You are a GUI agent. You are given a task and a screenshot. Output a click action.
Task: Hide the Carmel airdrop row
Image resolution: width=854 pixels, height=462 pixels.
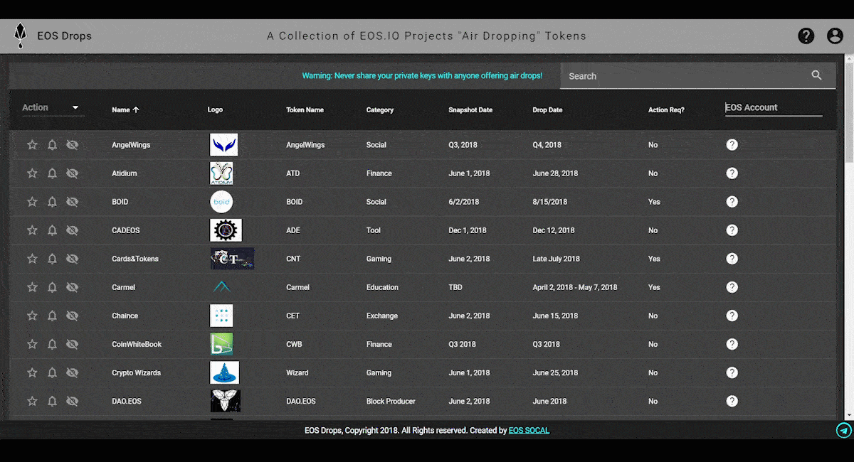coord(72,287)
